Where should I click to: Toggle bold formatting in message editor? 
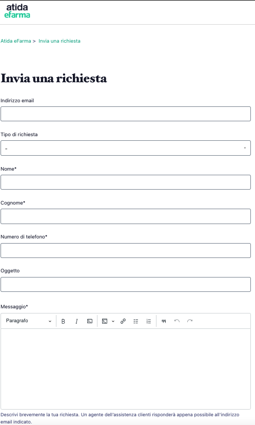(63, 321)
